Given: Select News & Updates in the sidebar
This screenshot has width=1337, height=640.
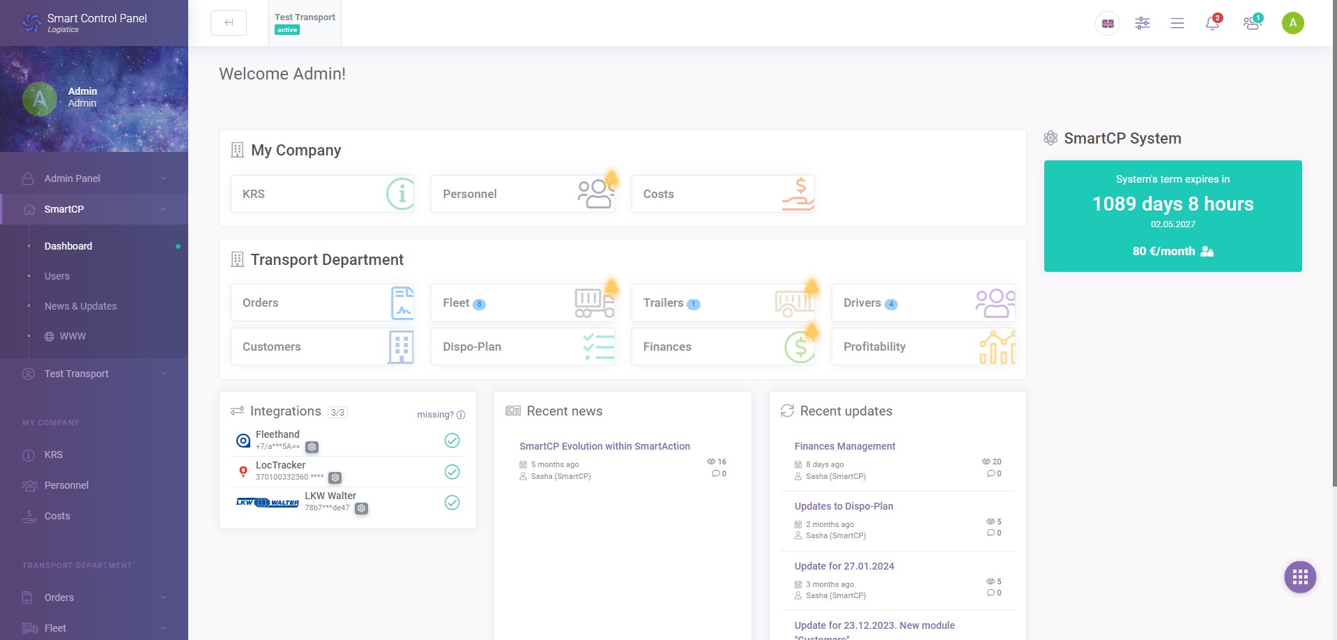Looking at the screenshot, I should point(80,306).
